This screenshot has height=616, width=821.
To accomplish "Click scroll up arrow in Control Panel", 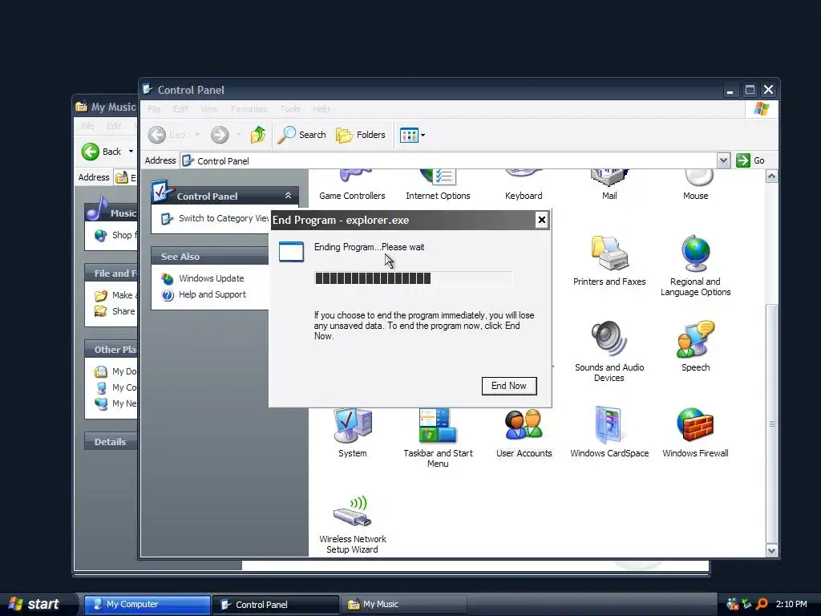I will click(771, 176).
